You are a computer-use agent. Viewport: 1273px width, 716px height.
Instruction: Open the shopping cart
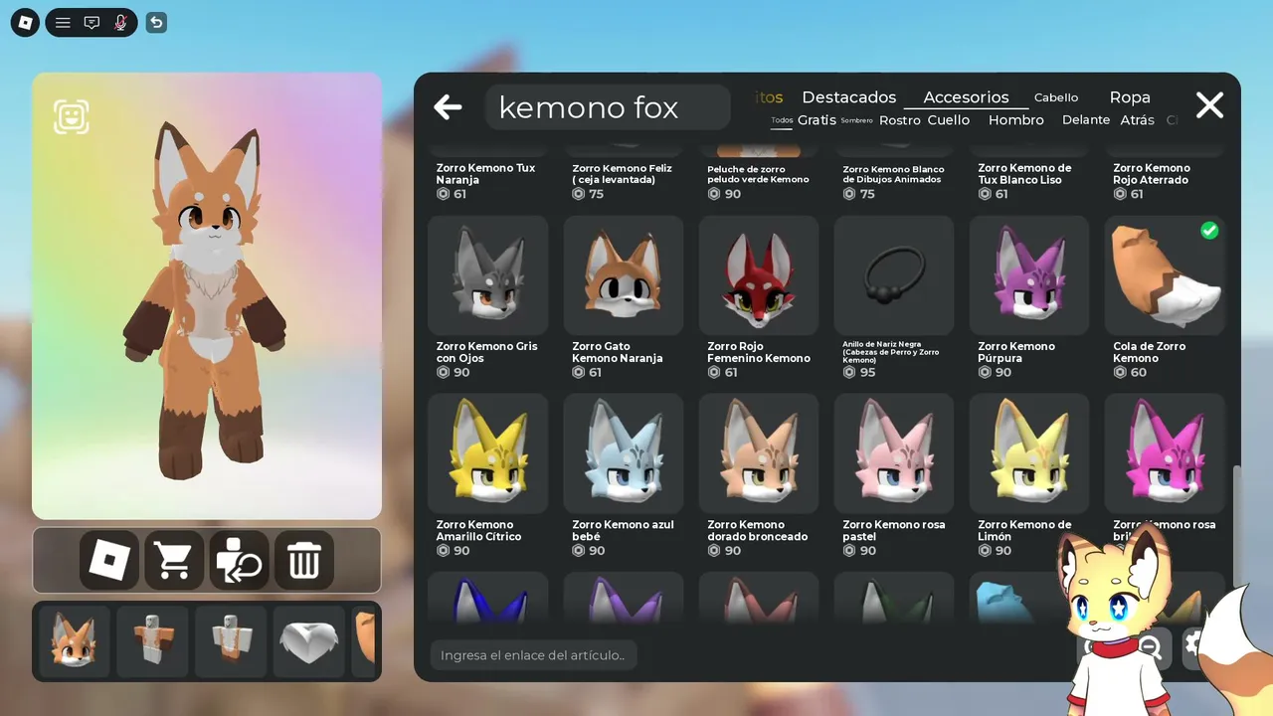[174, 561]
